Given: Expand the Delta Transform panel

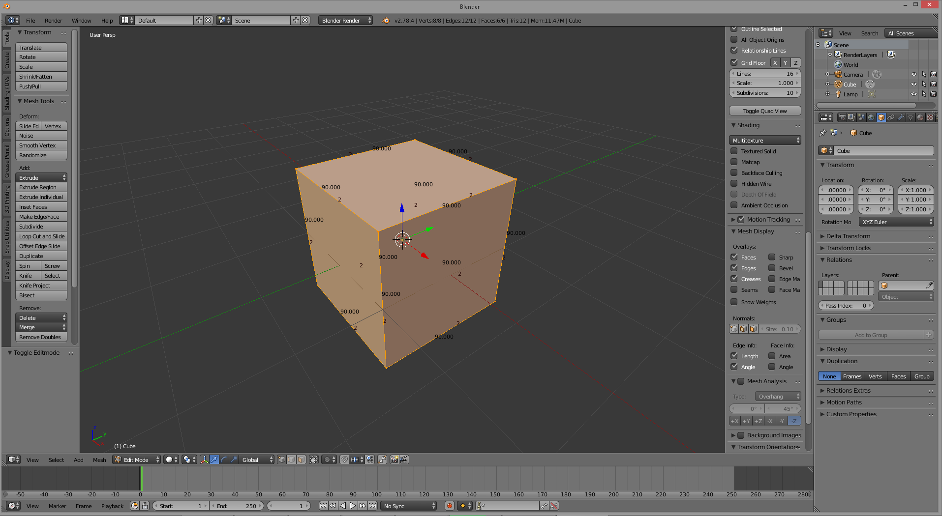Looking at the screenshot, I should pyautogui.click(x=848, y=236).
